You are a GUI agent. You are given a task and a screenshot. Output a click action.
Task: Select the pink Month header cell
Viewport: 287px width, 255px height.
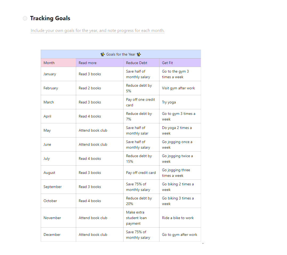[58, 63]
